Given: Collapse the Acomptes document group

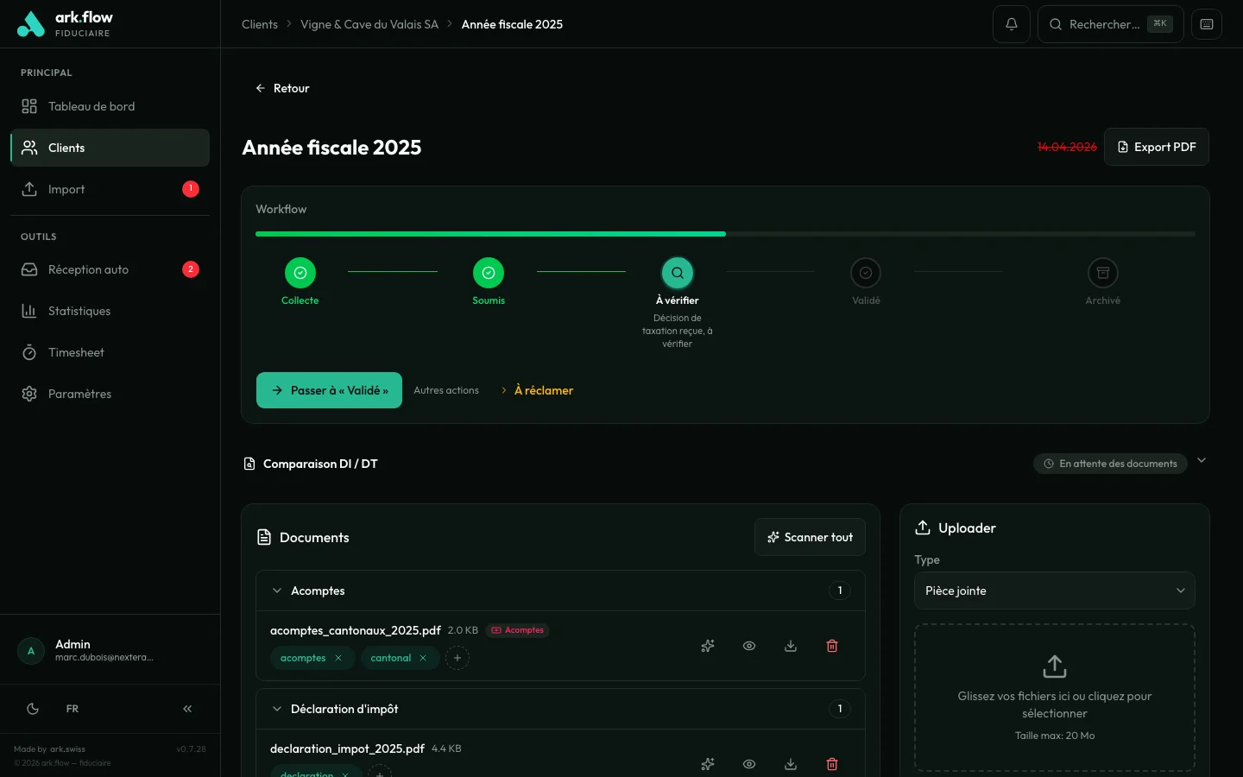Looking at the screenshot, I should click(x=277, y=591).
